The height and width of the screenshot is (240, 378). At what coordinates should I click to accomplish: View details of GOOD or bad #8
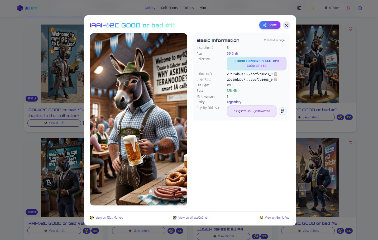pyautogui.click(x=54, y=231)
